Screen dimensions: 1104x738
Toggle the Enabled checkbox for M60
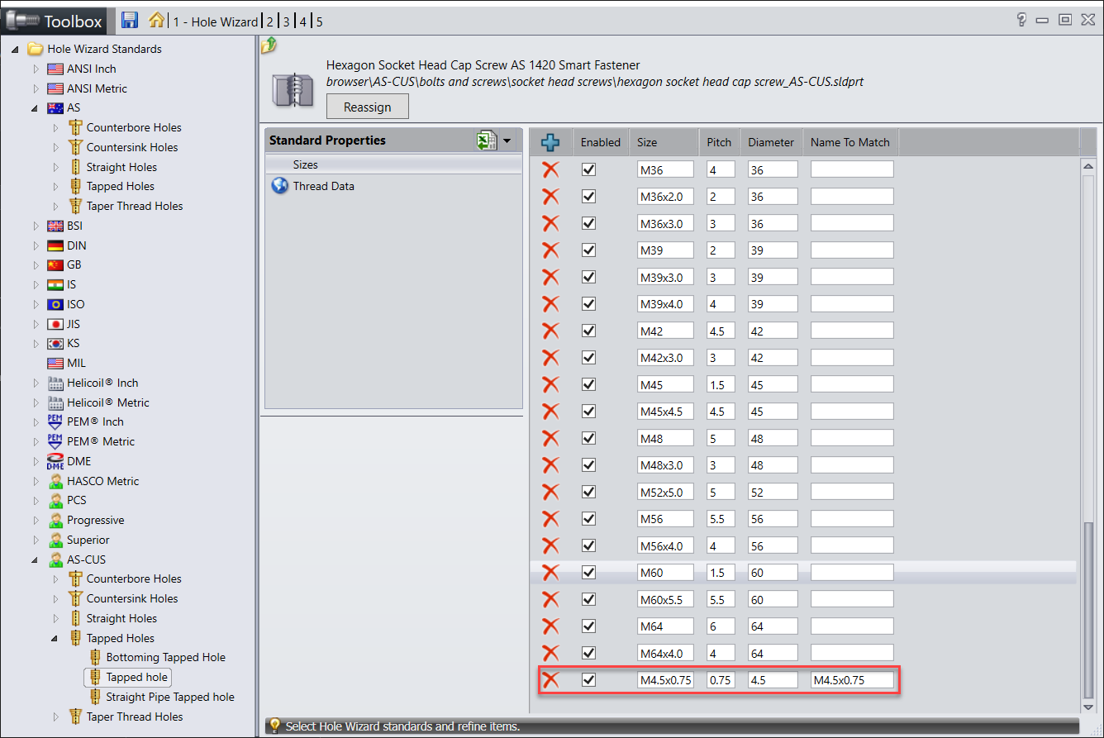point(588,573)
